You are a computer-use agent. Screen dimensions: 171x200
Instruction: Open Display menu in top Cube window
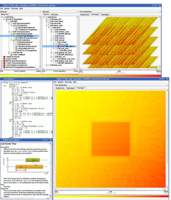coord(7,9)
